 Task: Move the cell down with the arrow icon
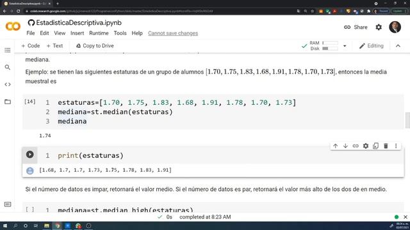(345, 146)
